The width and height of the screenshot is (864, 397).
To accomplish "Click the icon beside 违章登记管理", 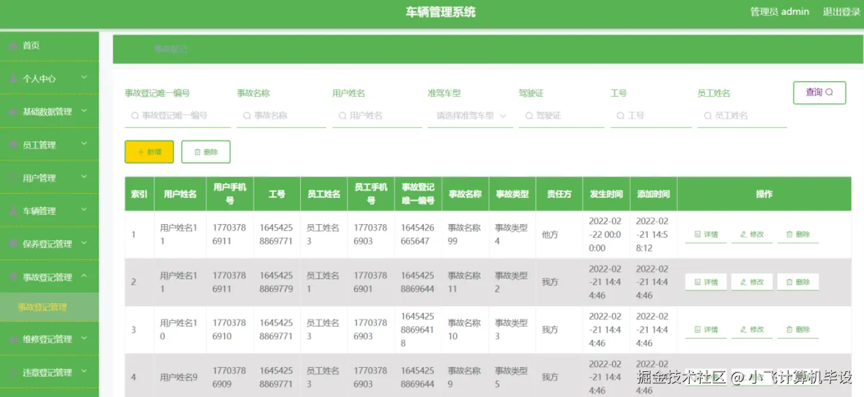I will [14, 372].
